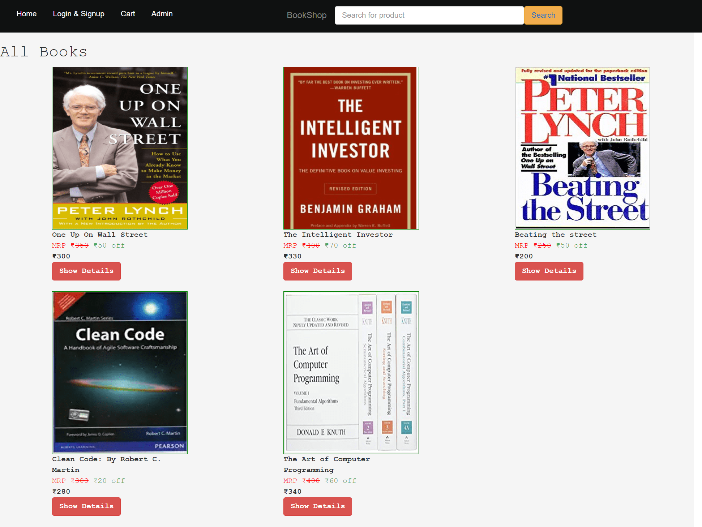Click the title text The Intelligent Investor
This screenshot has height=527, width=702.
click(338, 235)
